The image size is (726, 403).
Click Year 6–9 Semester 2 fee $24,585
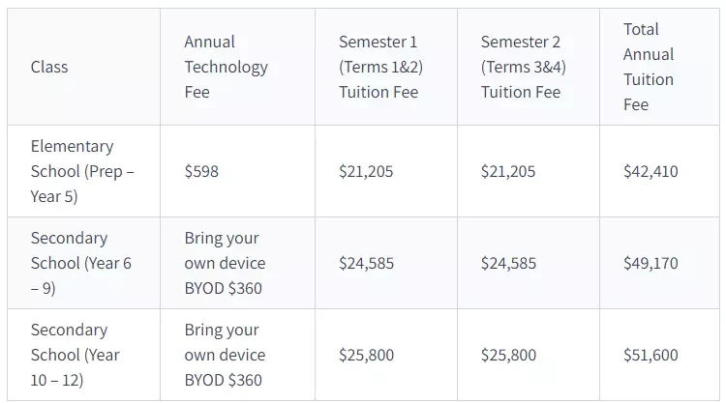(529, 263)
